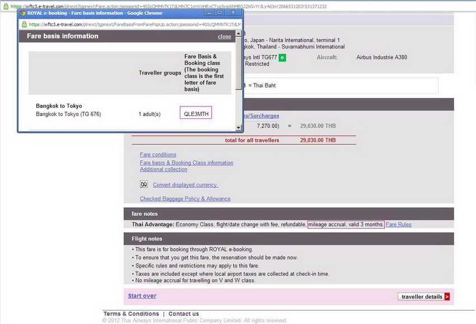Click the 'mileage accrual, valid 3 months' text
Image resolution: width=476 pixels, height=324 pixels.
tap(346, 224)
